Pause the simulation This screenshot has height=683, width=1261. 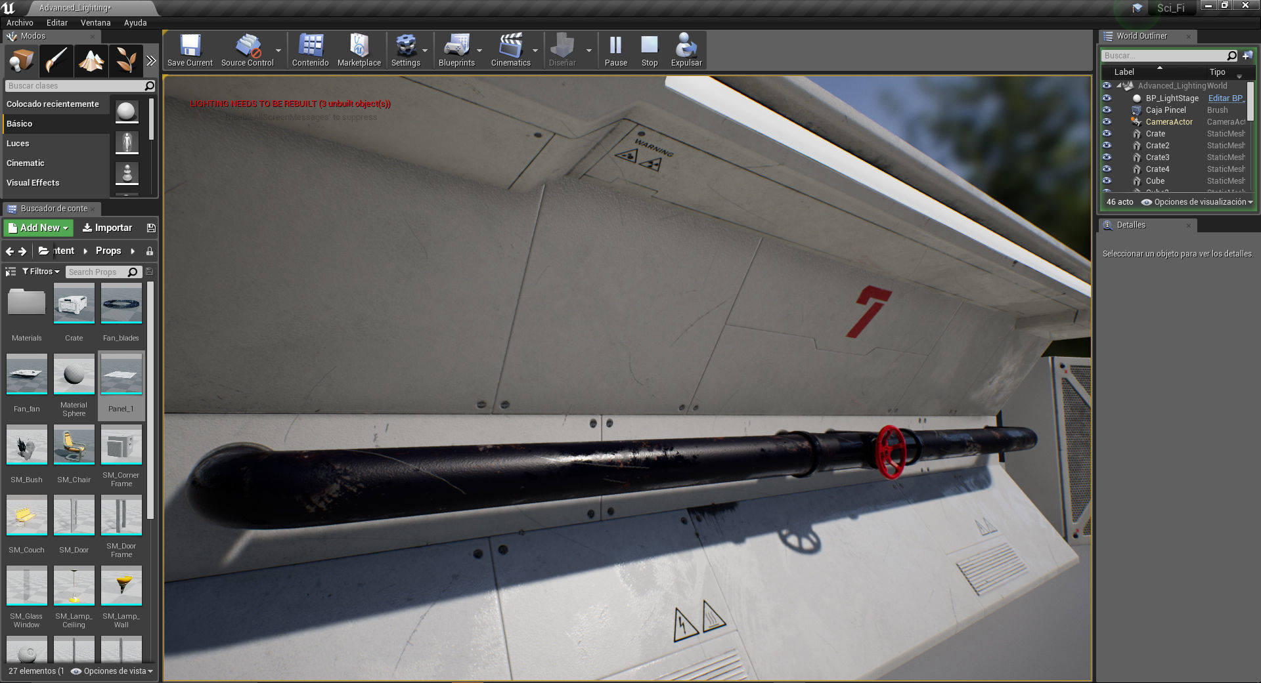tap(615, 51)
